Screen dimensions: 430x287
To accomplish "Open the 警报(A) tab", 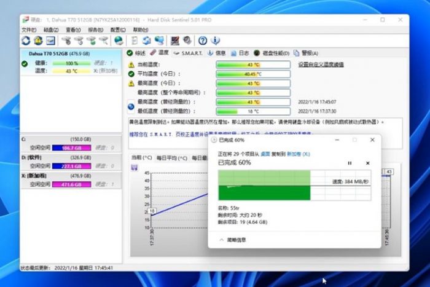I will tap(306, 53).
